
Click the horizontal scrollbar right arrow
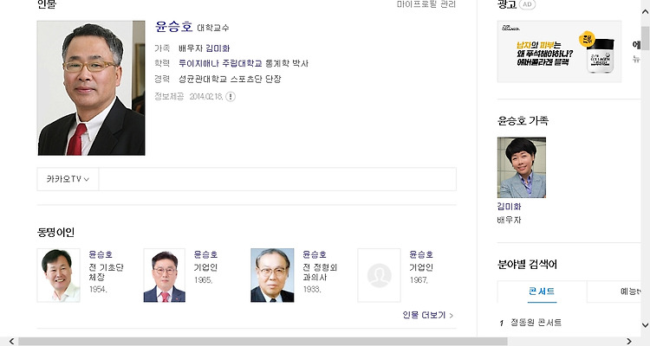coord(629,342)
